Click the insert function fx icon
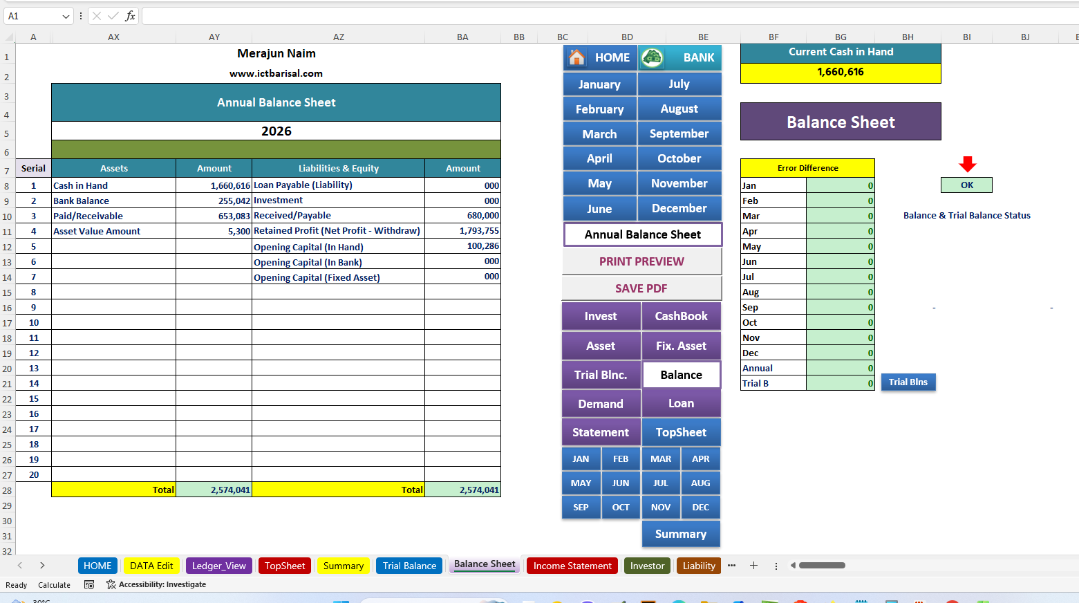 130,16
